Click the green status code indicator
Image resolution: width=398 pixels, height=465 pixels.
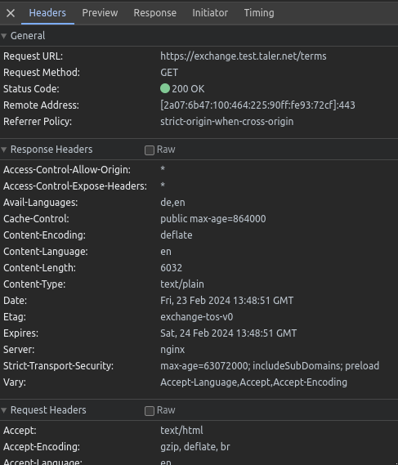(x=165, y=89)
